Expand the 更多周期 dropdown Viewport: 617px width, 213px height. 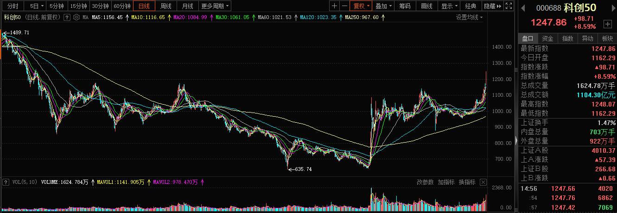click(215, 6)
